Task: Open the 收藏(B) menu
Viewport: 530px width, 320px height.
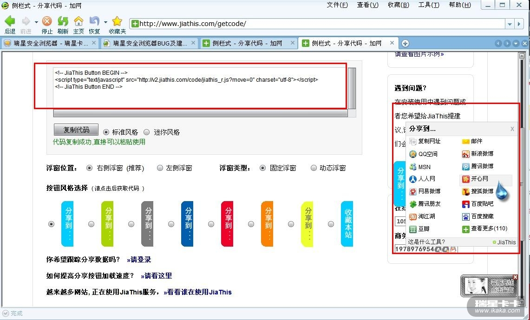Action: 399,5
